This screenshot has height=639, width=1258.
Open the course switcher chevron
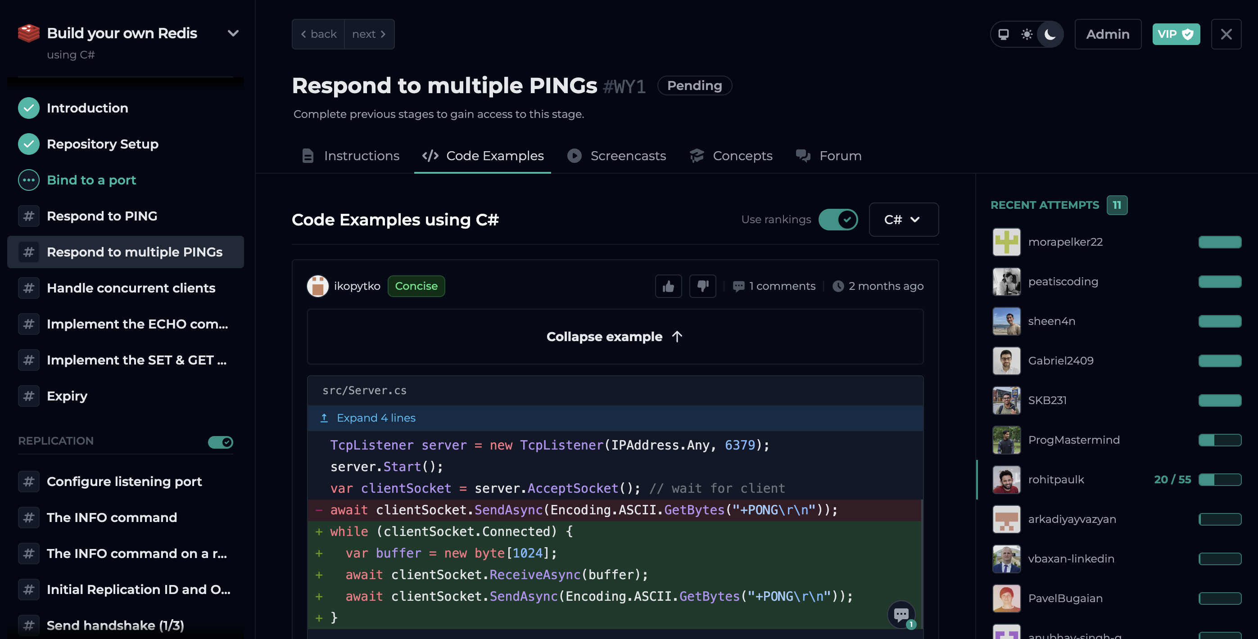[233, 33]
